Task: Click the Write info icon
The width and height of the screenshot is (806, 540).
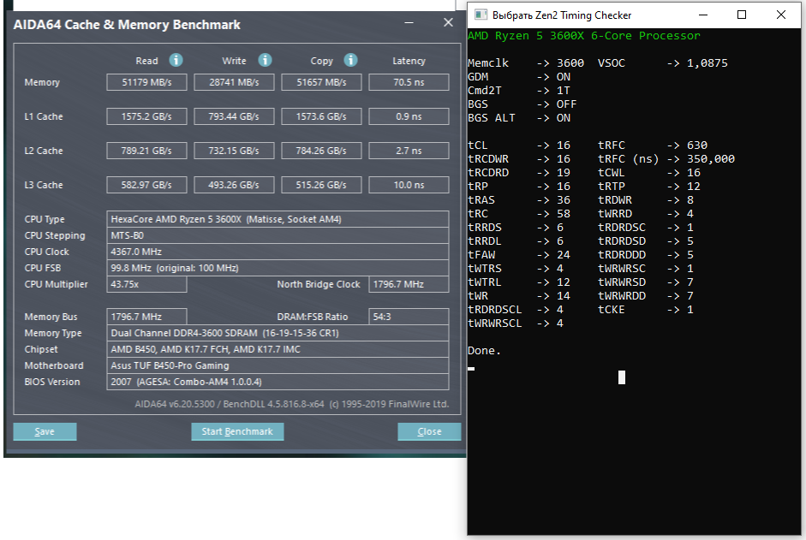Action: (265, 60)
